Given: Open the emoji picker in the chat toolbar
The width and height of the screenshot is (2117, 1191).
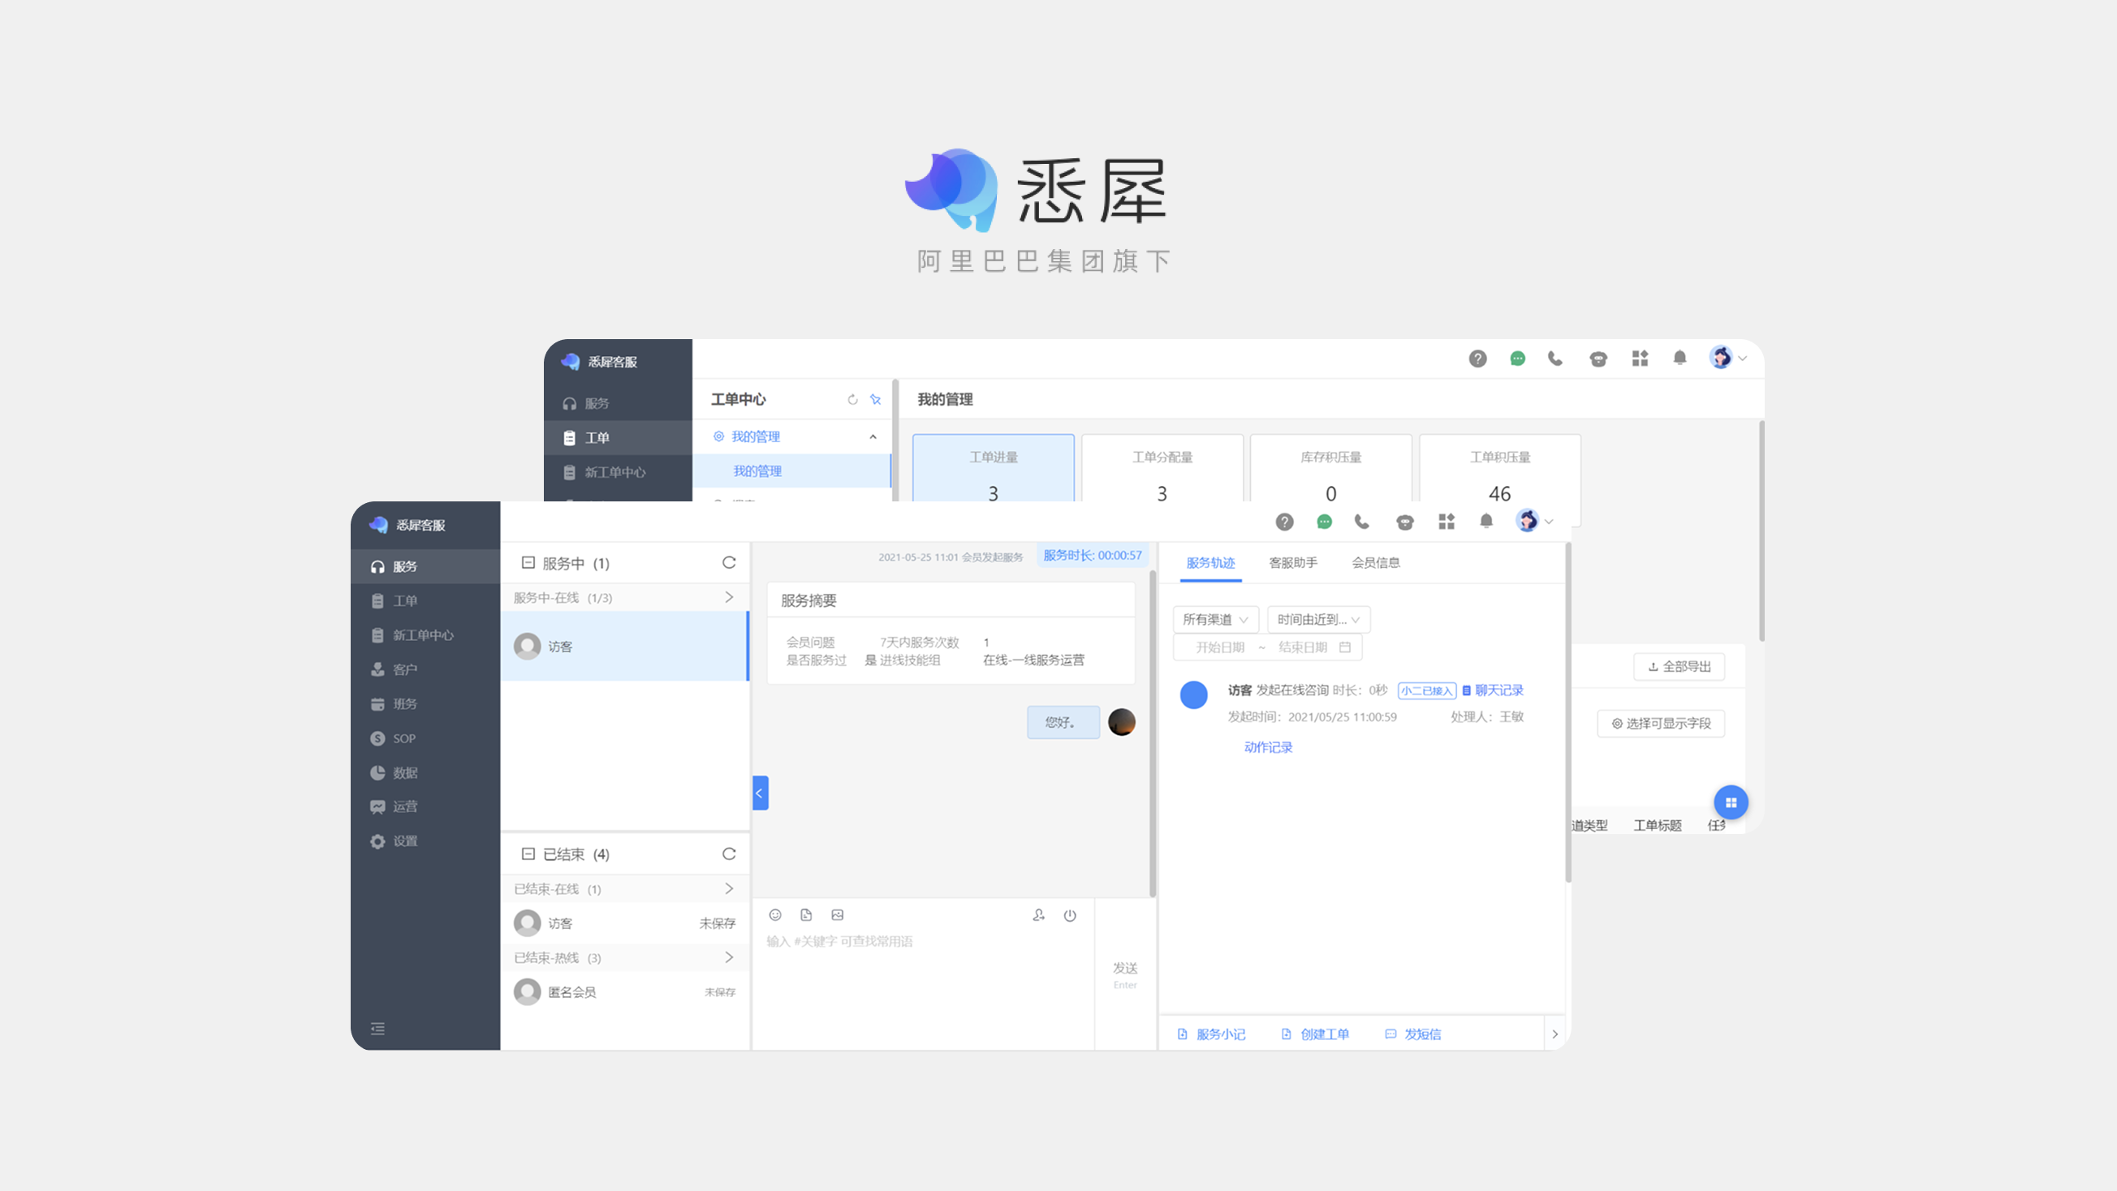Looking at the screenshot, I should 775,915.
